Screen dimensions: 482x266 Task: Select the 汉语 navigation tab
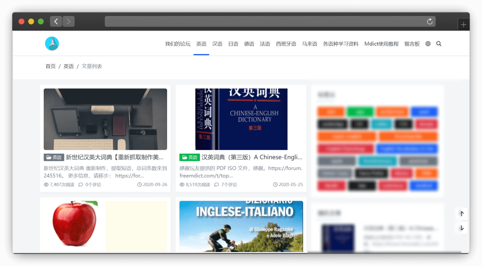tap(217, 44)
